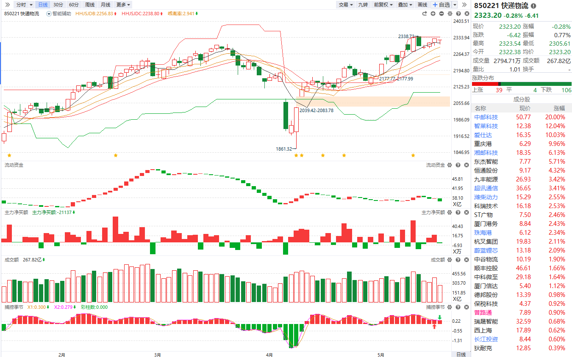
Task: Click the 成分股 section heading
Action: [x=522, y=99]
